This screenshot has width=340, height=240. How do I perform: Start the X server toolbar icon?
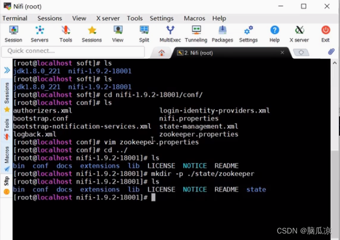pyautogui.click(x=299, y=34)
